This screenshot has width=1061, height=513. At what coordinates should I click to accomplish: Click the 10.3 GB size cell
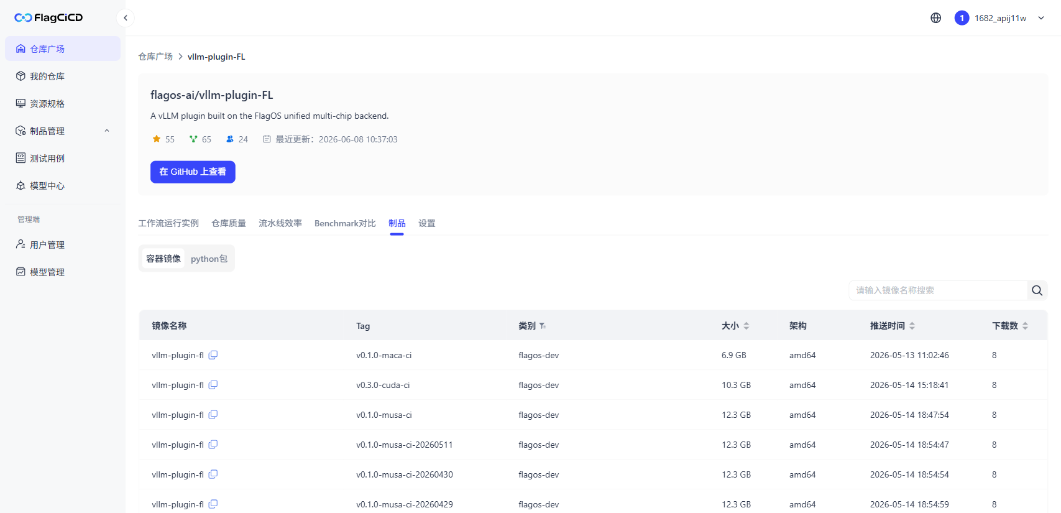[x=736, y=385]
